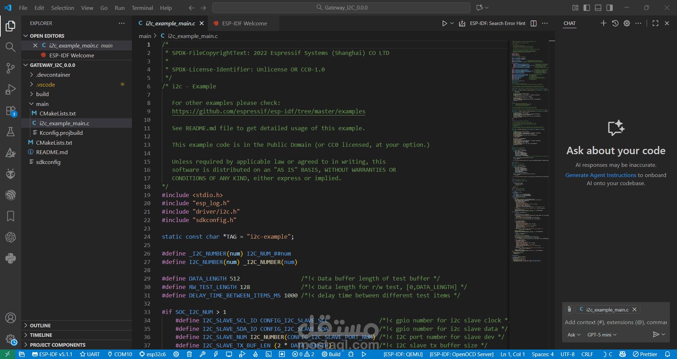Toggle the primary sidebar visibility
Image resolution: width=677 pixels, height=359 pixels.
coord(586,7)
